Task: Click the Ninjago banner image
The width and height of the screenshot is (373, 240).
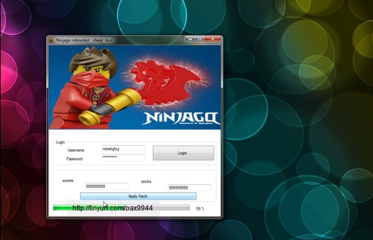Action: click(135, 87)
